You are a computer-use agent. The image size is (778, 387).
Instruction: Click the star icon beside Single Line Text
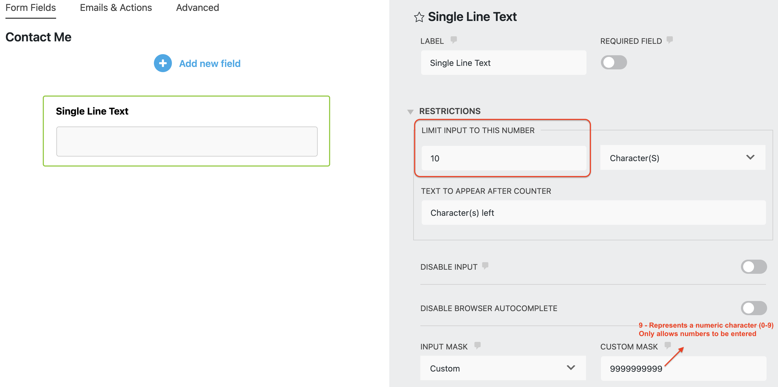click(420, 17)
